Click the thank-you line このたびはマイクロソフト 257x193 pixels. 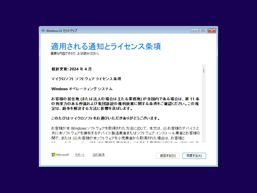coord(106,118)
